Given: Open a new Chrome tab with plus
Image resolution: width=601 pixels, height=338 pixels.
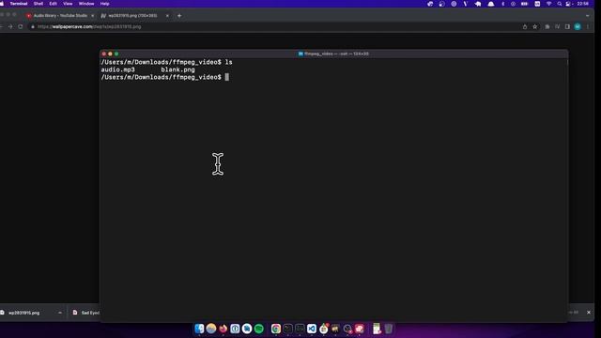Looking at the screenshot, I should (x=179, y=16).
